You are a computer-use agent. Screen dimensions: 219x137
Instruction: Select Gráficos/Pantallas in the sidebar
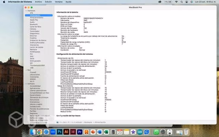click(37, 42)
